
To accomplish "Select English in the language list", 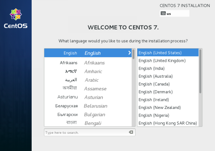I will [88, 53].
